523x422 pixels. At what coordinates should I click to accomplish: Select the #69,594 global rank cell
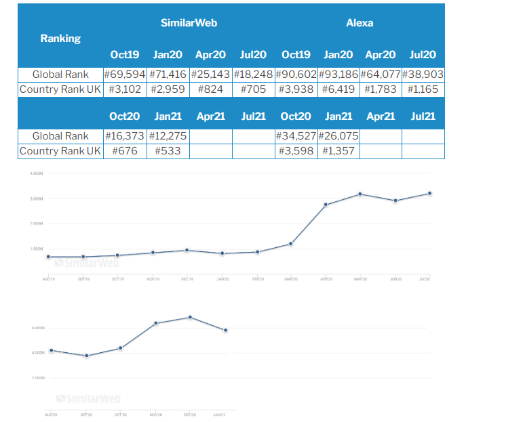(125, 75)
